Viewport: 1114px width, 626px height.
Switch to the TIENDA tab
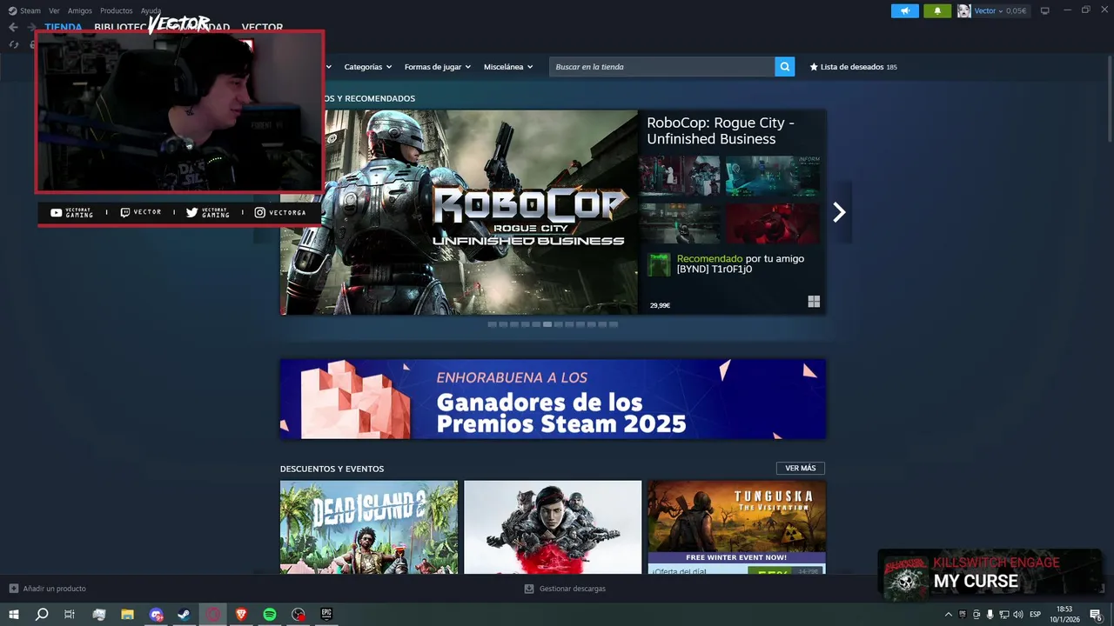coord(64,28)
